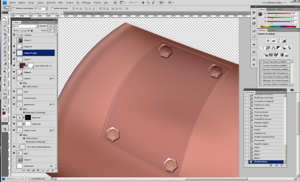300x182 pixels.
Task: Open the Filtre menu
Action: point(60,2)
